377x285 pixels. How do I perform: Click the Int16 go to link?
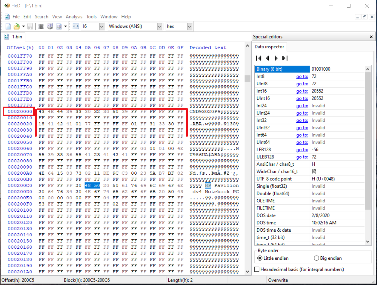(x=302, y=91)
